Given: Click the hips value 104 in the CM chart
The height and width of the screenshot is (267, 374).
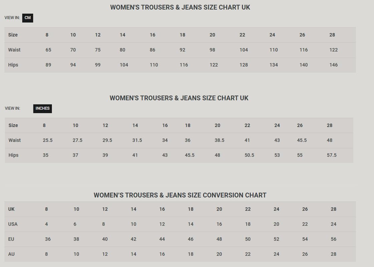Looking at the screenshot, I should 124,65.
